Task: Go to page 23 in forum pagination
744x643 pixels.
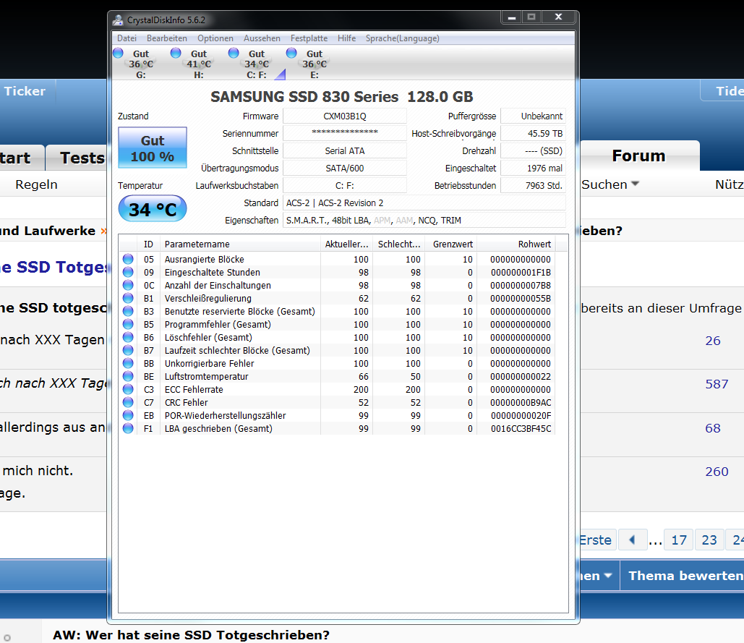Action: 709,540
